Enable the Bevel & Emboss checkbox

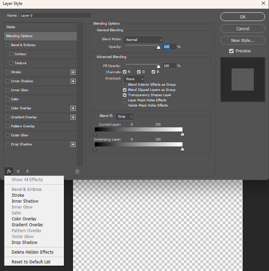(x=8, y=45)
